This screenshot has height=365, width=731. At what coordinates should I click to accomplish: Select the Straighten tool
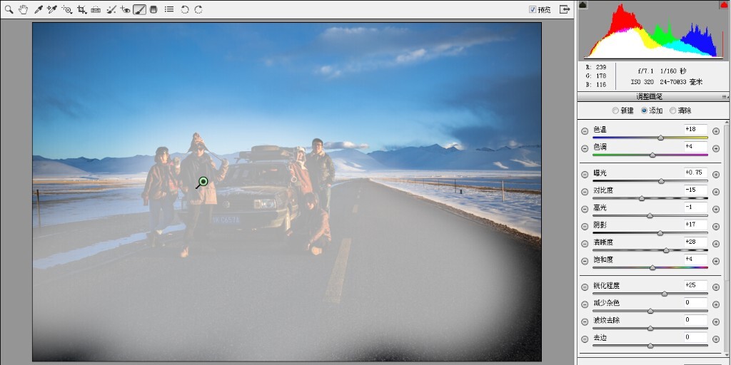[96, 9]
